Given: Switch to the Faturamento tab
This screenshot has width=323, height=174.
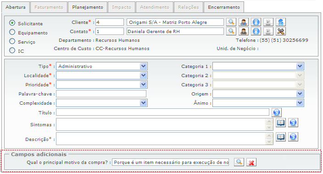Looking at the screenshot, I should tap(49, 7).
